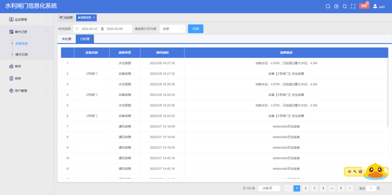Image resolution: width=392 pixels, height=195 pixels.
Task: Click 水位报警 in row 3
Action: 125,84
